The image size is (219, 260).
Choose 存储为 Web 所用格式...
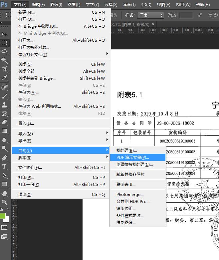click(61, 106)
